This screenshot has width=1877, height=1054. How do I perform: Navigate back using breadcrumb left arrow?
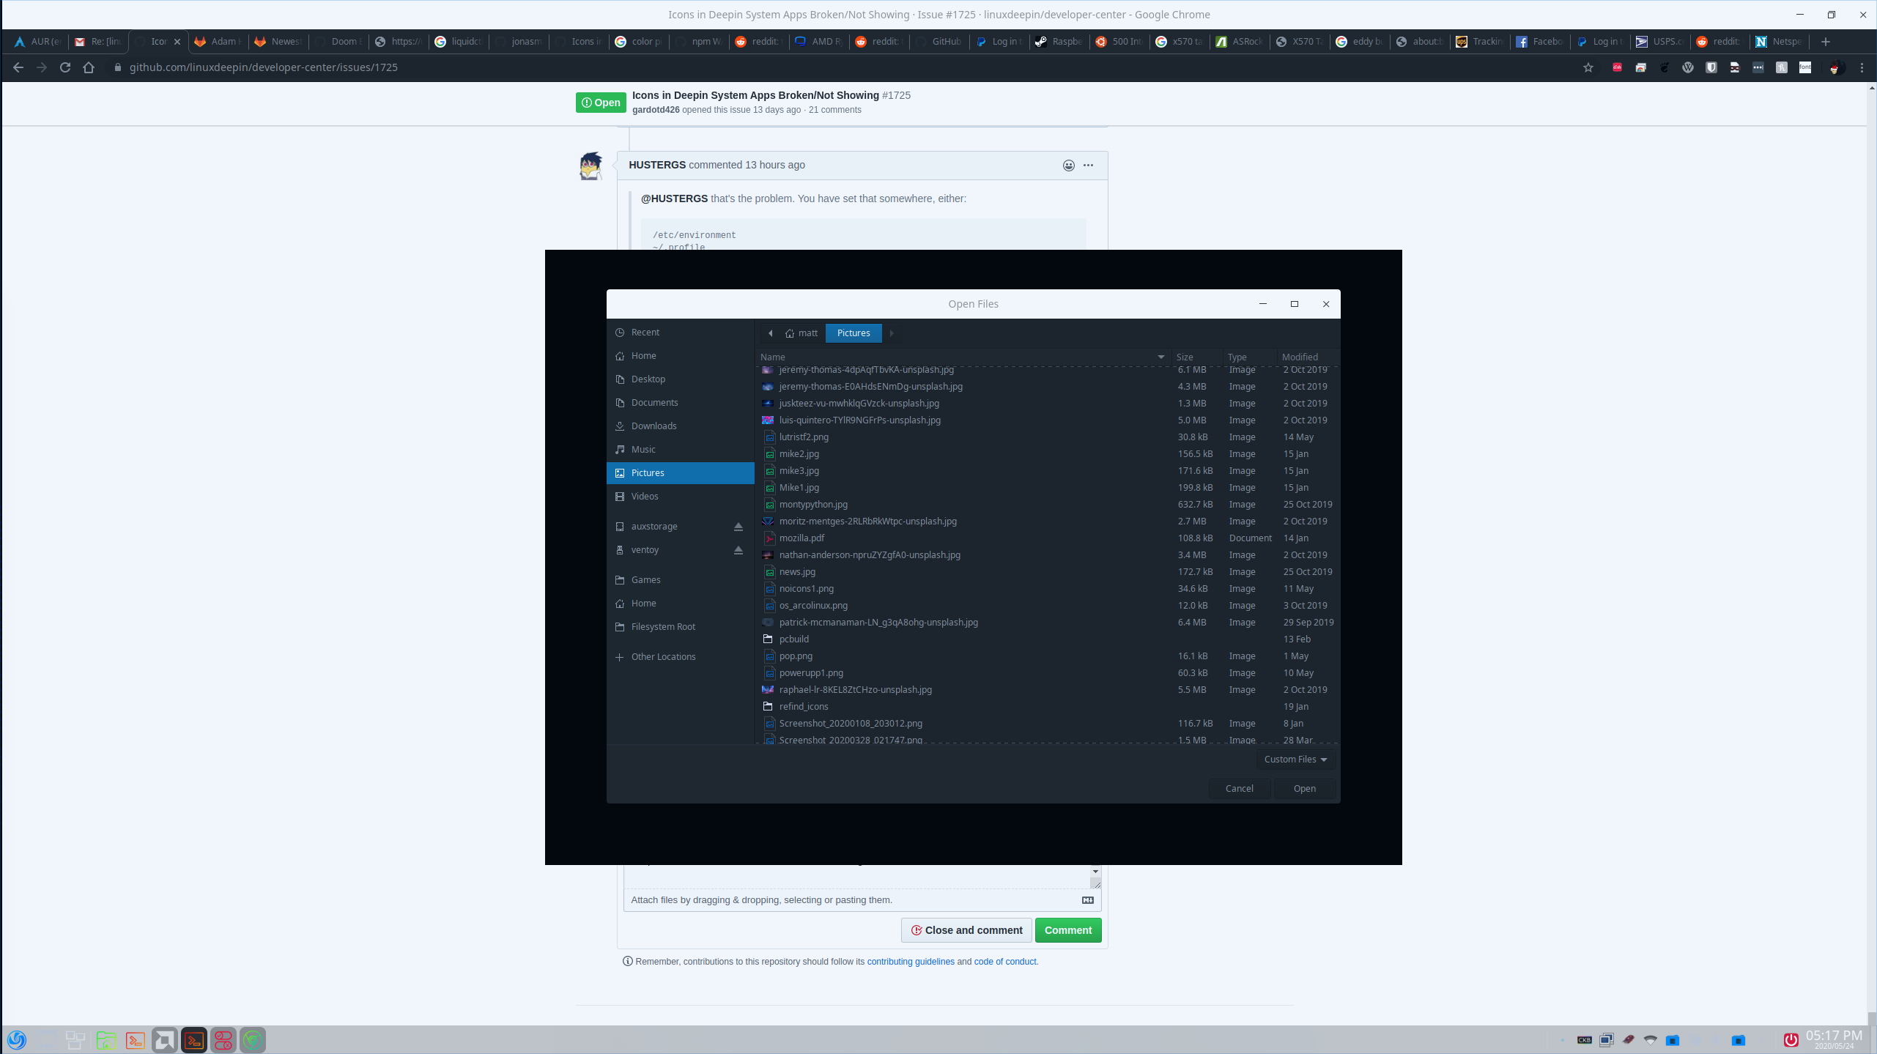(x=770, y=333)
